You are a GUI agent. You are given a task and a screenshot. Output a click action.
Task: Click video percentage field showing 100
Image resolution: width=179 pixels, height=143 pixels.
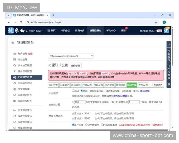(80, 102)
